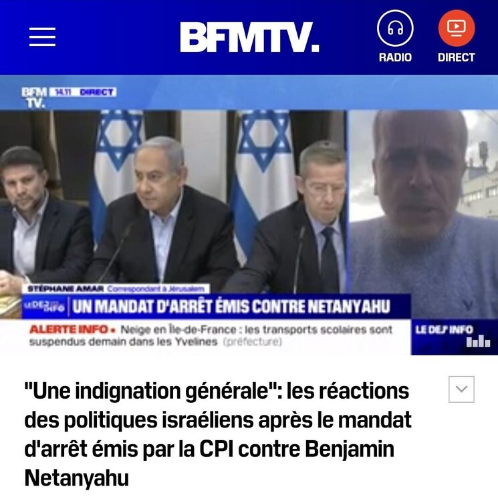The width and height of the screenshot is (498, 501).
Task: Tap the 14.11 DIRECT badge in video
Action: click(82, 92)
